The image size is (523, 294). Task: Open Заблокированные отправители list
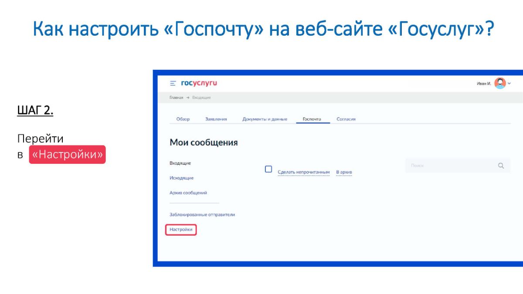pos(202,215)
